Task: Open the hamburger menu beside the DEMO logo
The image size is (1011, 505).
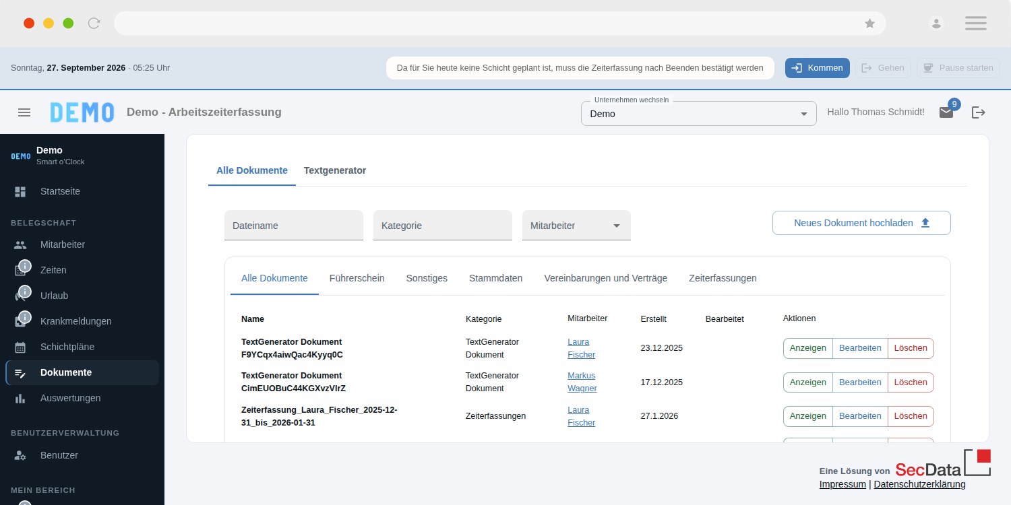Action: [24, 112]
